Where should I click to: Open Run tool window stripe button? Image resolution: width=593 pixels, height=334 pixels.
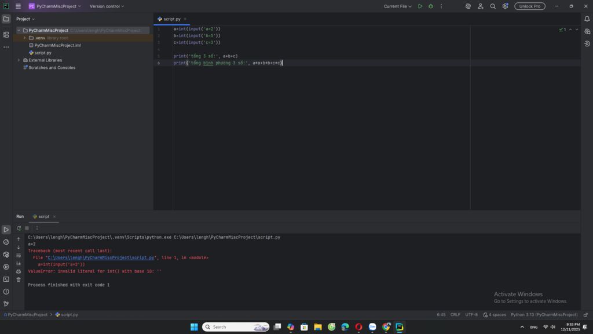point(6,230)
